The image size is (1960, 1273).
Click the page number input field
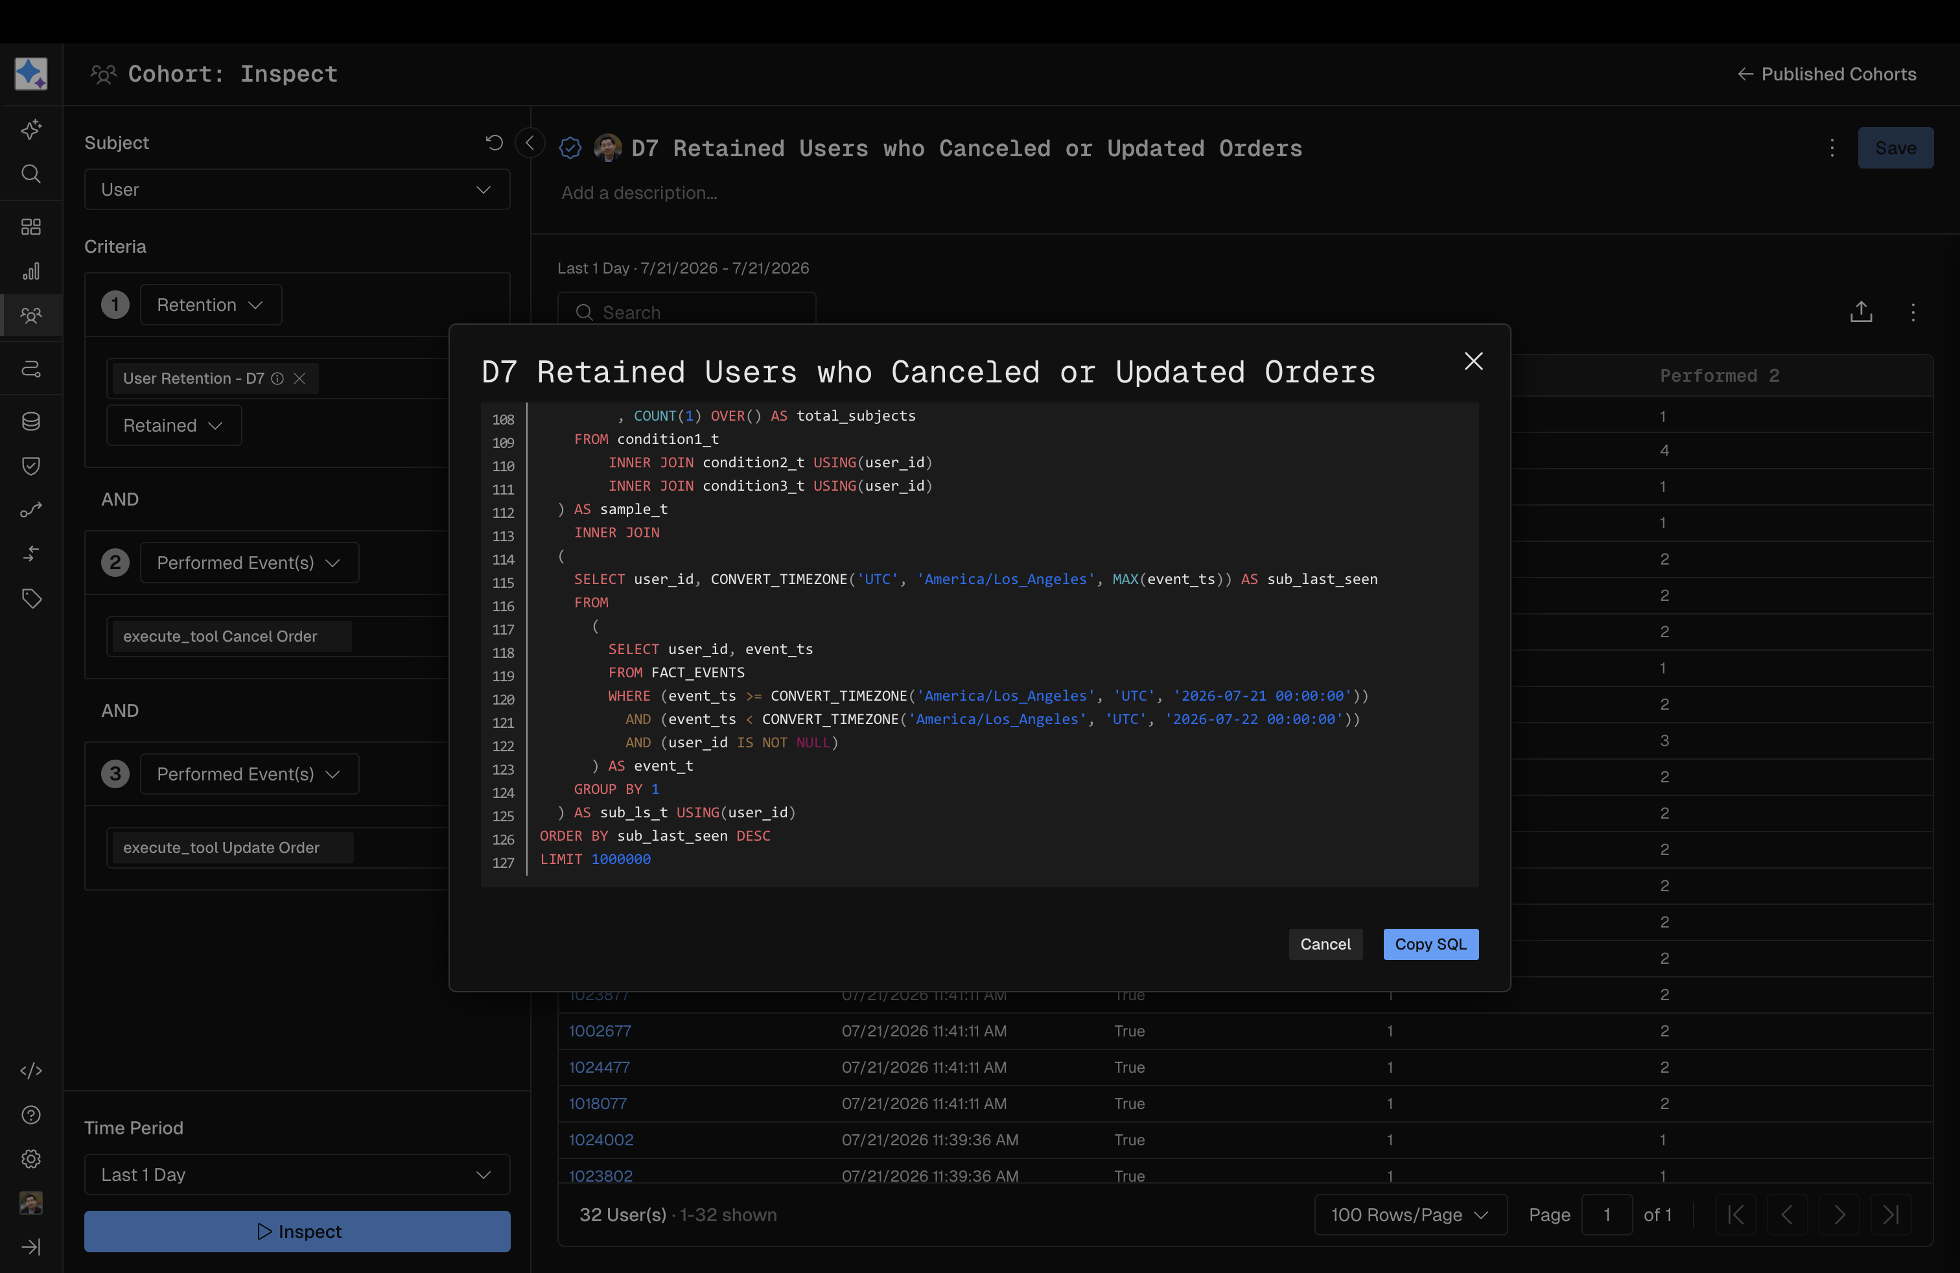click(1606, 1215)
